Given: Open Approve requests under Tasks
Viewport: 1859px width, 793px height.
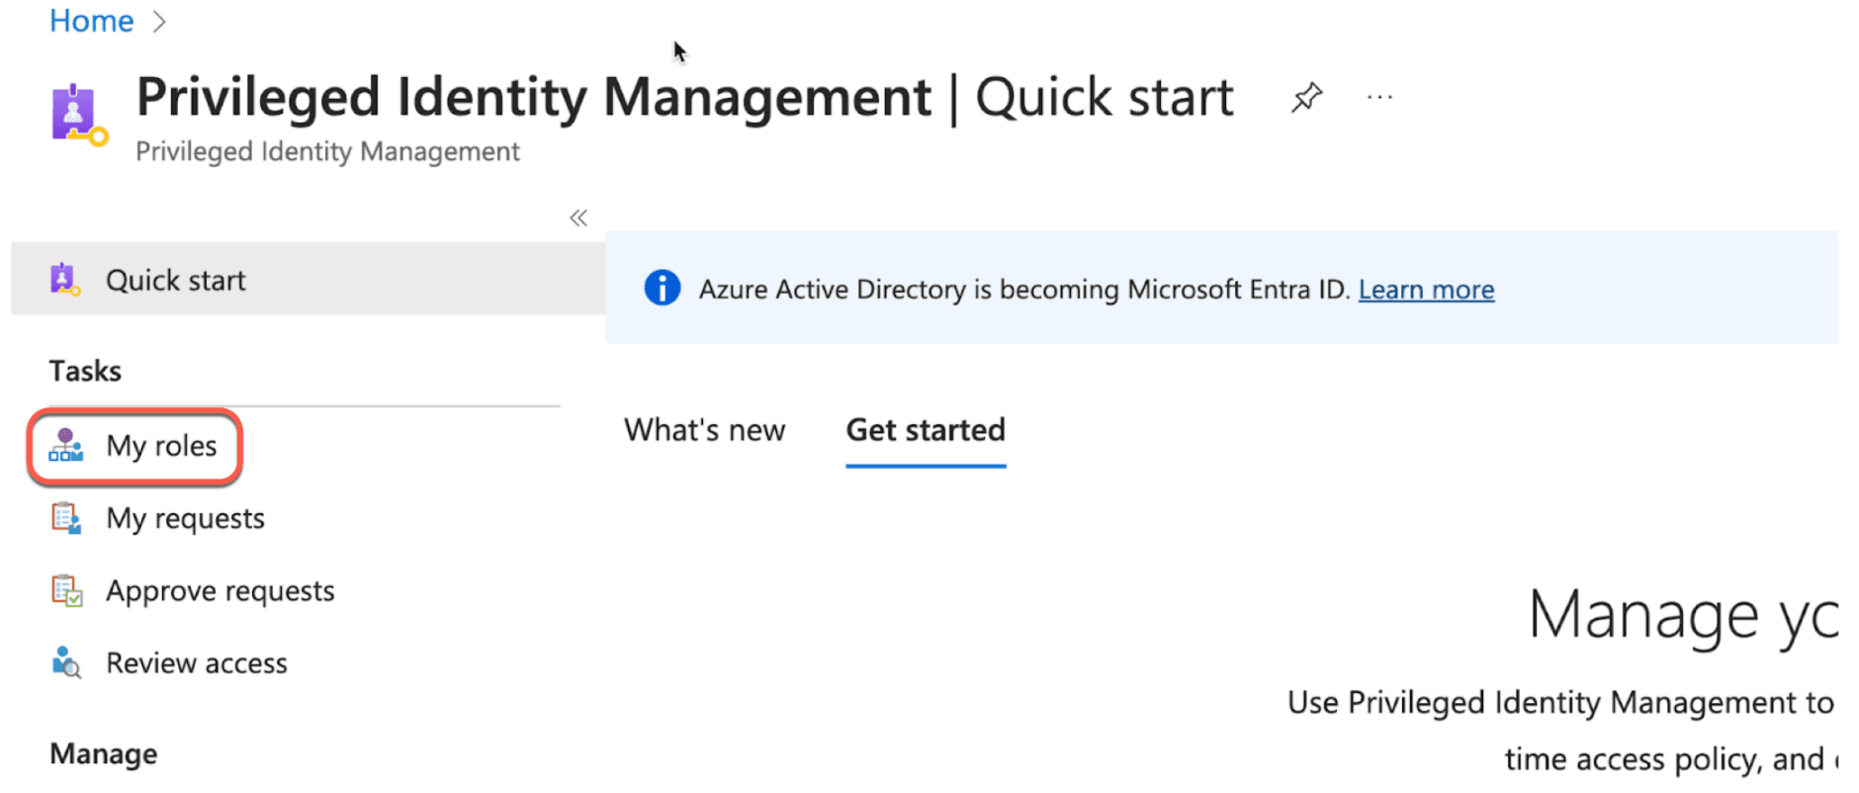Looking at the screenshot, I should (221, 590).
